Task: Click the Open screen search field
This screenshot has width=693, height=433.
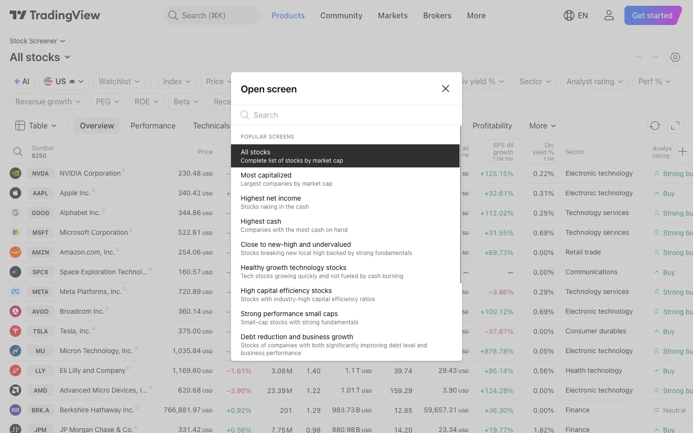Action: coord(346,115)
